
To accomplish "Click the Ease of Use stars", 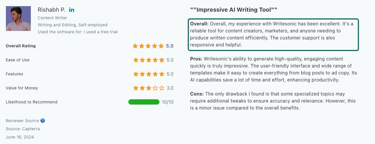I will coord(149,60).
